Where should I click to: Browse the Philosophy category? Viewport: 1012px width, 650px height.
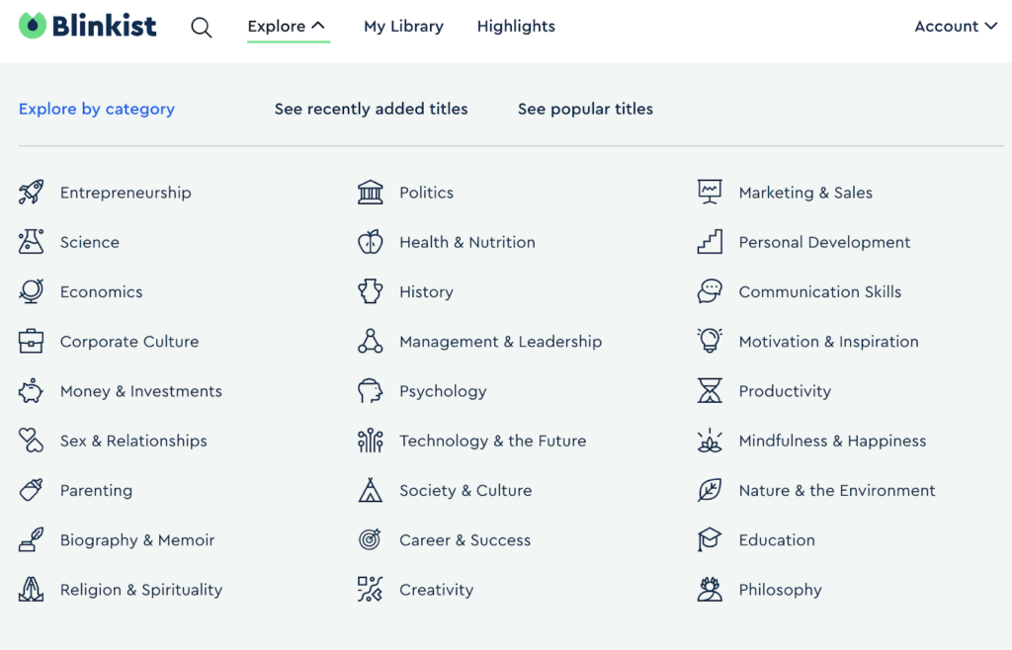tap(780, 590)
